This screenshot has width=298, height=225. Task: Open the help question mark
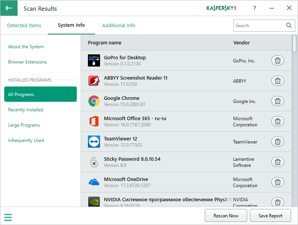click(x=254, y=8)
